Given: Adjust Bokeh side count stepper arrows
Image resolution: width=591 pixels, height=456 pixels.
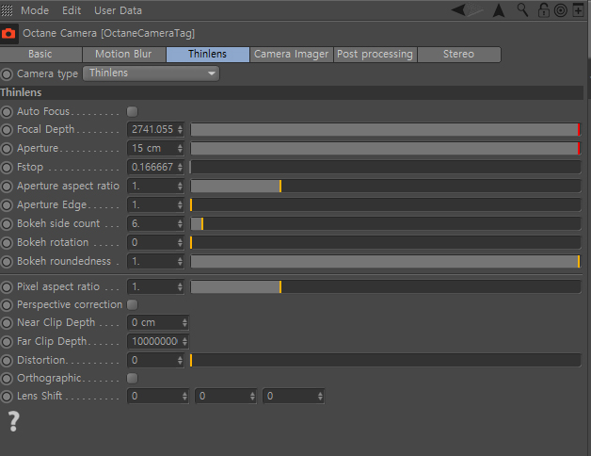Looking at the screenshot, I should 180,224.
